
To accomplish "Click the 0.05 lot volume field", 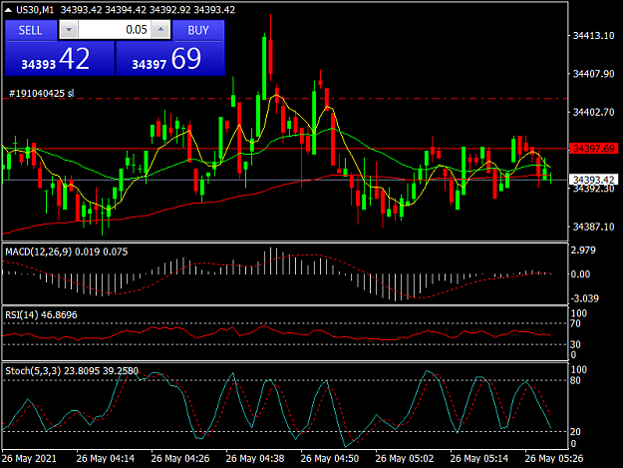I will coord(115,30).
